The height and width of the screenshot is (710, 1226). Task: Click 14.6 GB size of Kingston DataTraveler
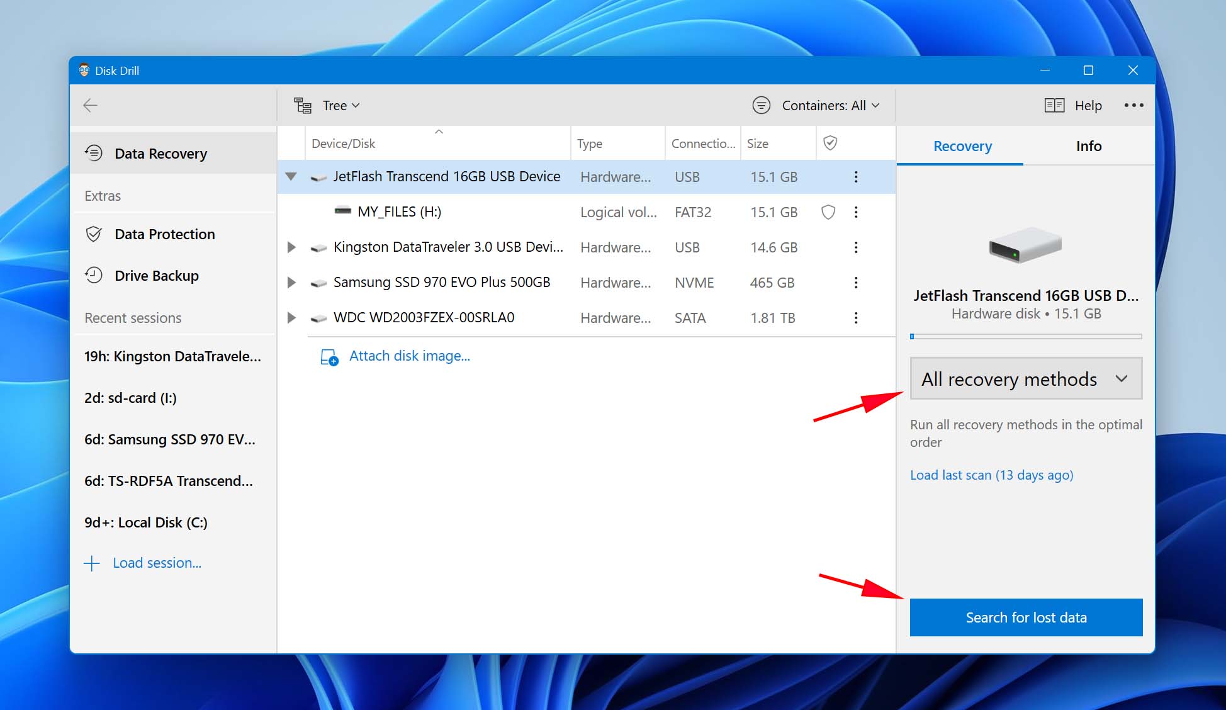(x=773, y=247)
